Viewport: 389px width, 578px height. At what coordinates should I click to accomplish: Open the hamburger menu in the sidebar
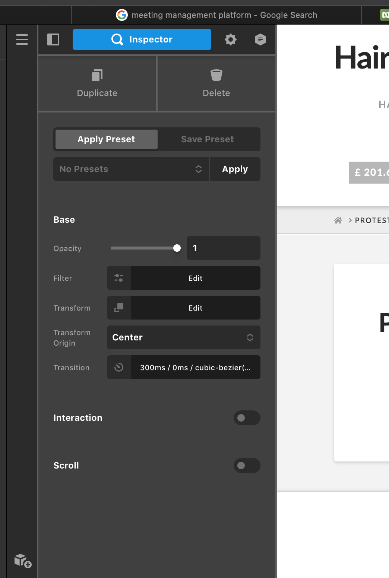[22, 39]
